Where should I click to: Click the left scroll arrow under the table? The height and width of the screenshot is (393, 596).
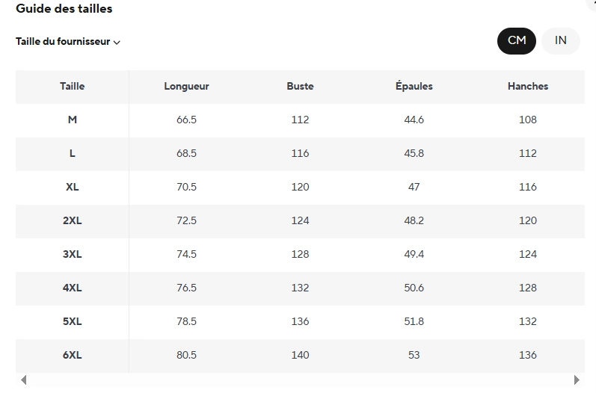click(24, 380)
